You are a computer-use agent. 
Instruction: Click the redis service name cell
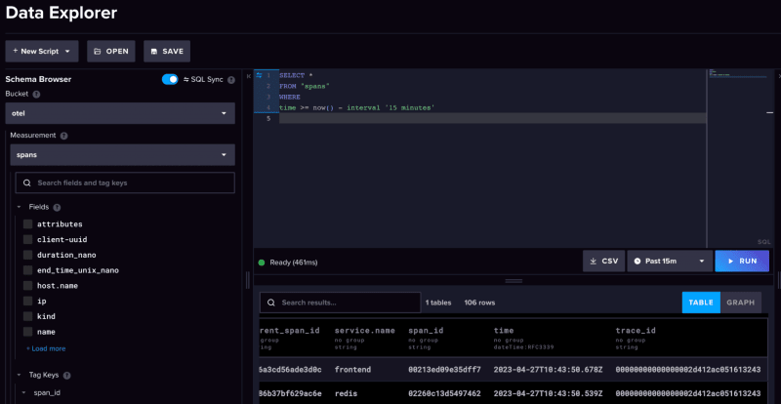point(348,393)
